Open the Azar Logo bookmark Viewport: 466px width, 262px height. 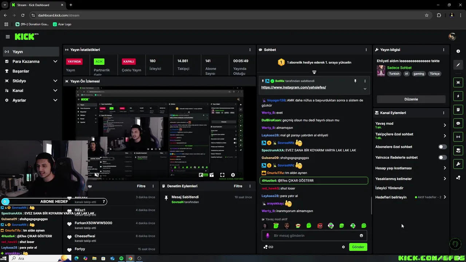62,24
